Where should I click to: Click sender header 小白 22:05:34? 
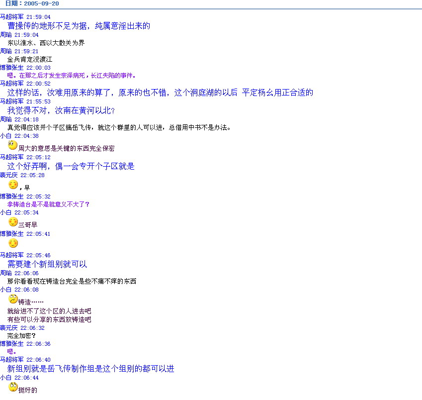click(19, 213)
